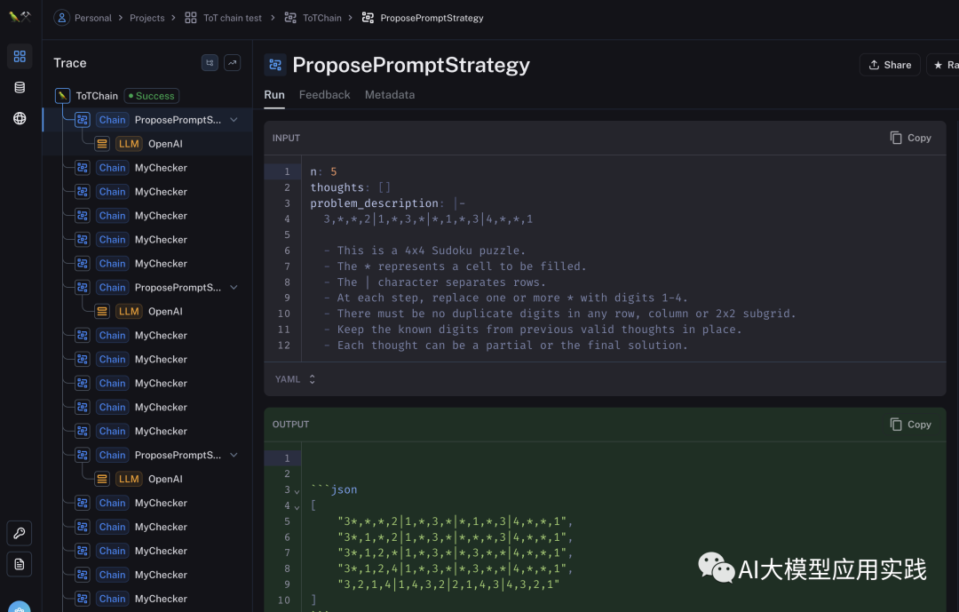Click the tree layout icon in Trace header
This screenshot has height=612, width=959.
tap(210, 62)
